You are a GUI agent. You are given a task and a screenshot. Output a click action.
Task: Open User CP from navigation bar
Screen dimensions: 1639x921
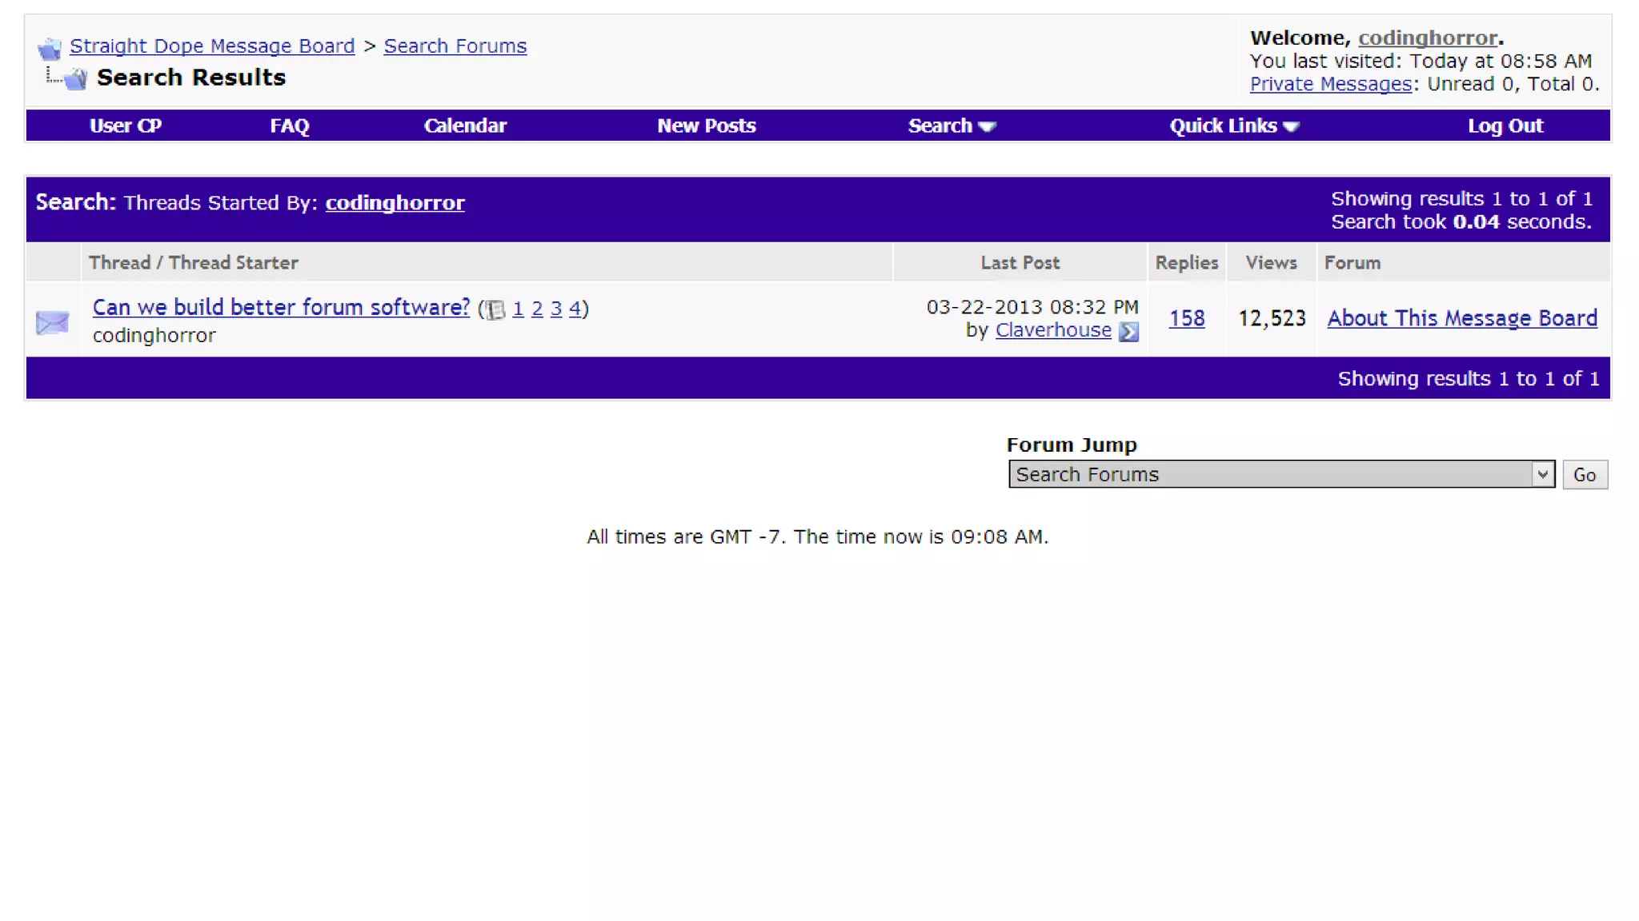pos(126,126)
